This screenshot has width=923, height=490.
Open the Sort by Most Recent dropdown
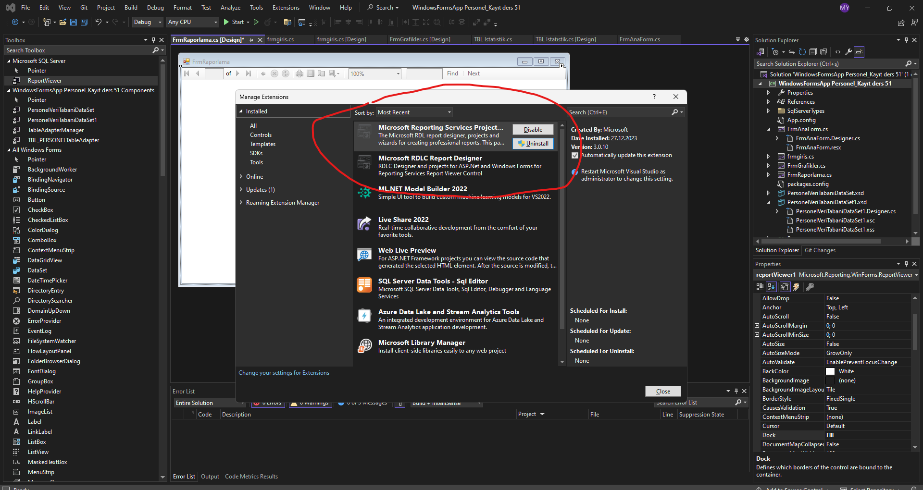[x=414, y=112]
